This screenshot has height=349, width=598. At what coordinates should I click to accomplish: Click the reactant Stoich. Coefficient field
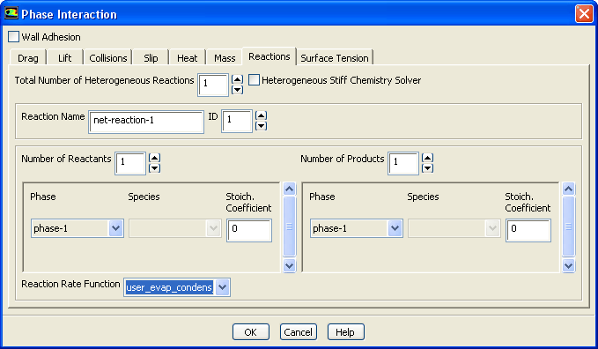(249, 230)
